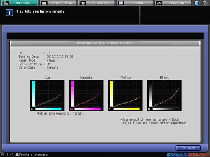
Task: Open the MACCHINA tab
Action: (19, 3)
